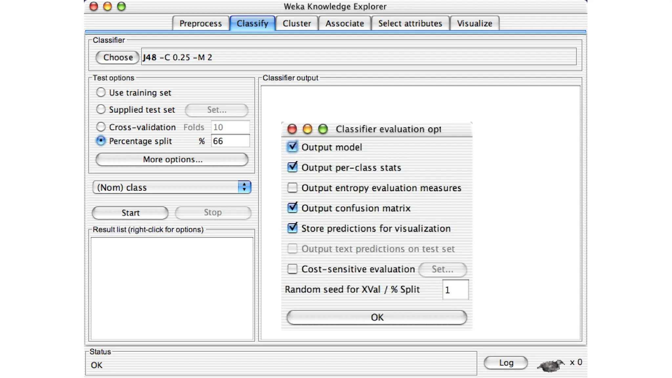Select the Use training set radio button

(x=101, y=93)
